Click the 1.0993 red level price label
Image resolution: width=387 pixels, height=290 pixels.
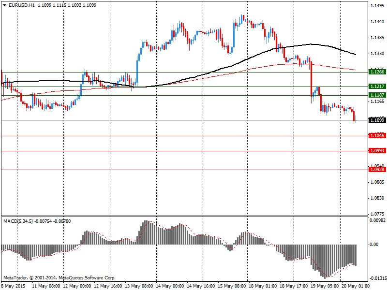click(x=377, y=150)
